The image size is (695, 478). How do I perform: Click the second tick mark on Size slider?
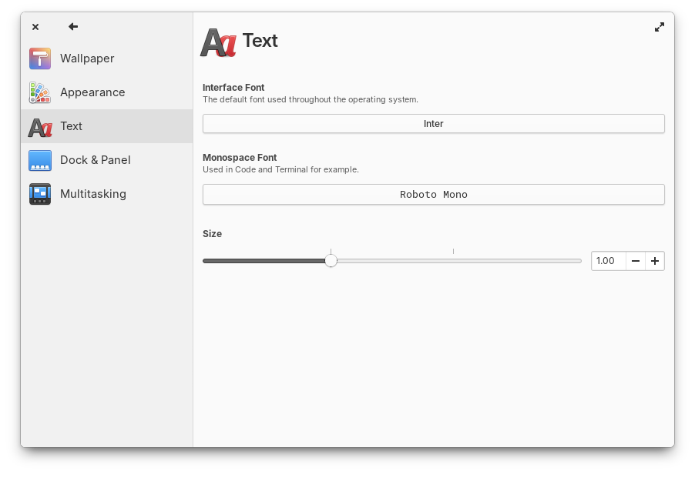(x=453, y=252)
